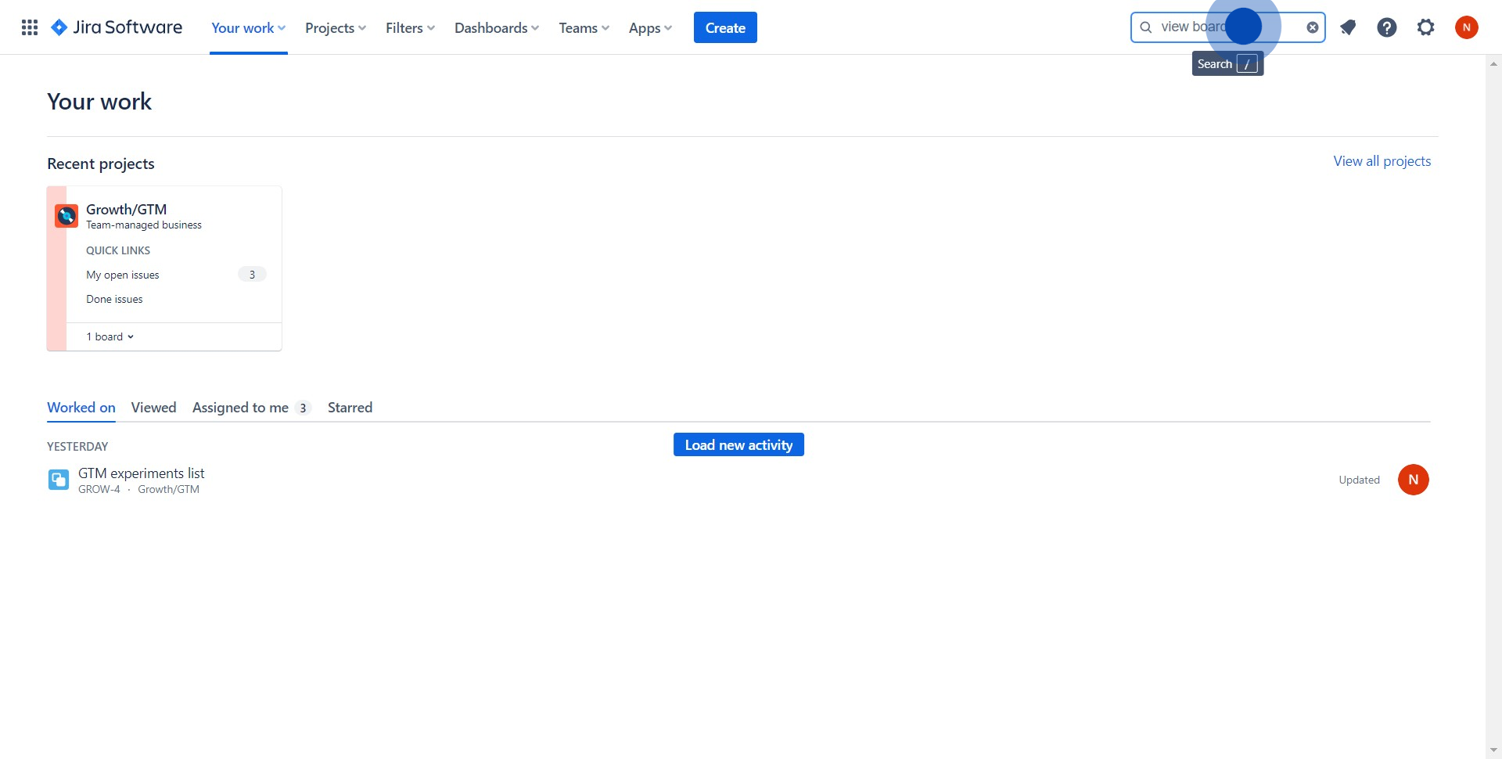This screenshot has width=1502, height=759.
Task: Expand the Projects dropdown menu
Action: click(x=335, y=27)
